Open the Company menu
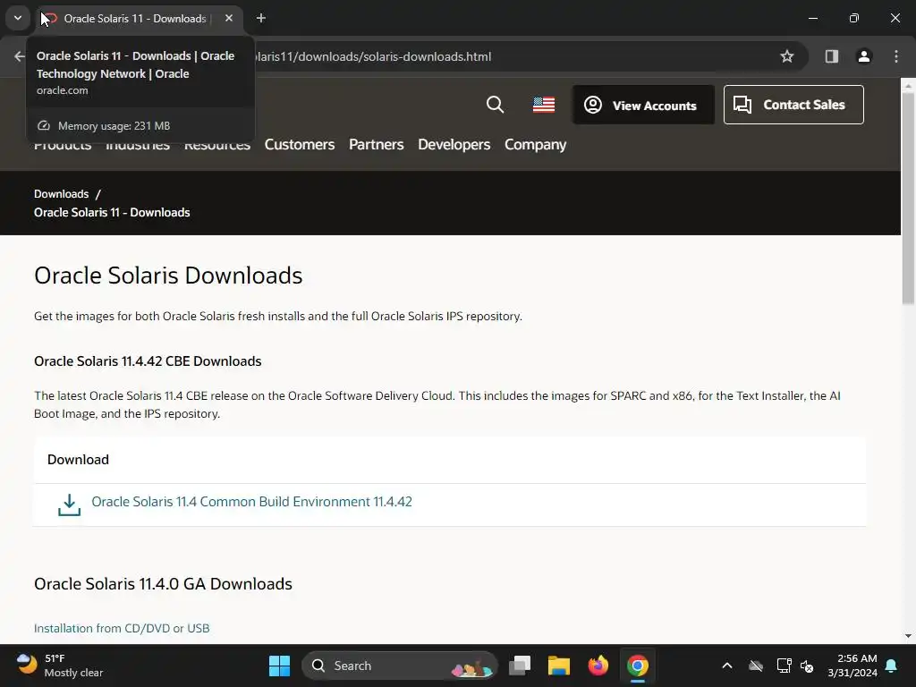This screenshot has height=687, width=916. click(535, 144)
